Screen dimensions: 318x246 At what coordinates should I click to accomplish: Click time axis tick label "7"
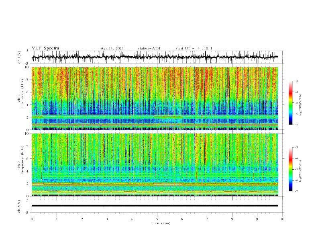207,219
